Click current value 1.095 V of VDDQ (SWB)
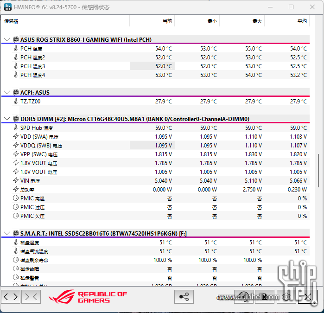This screenshot has height=313, width=324. click(x=163, y=145)
